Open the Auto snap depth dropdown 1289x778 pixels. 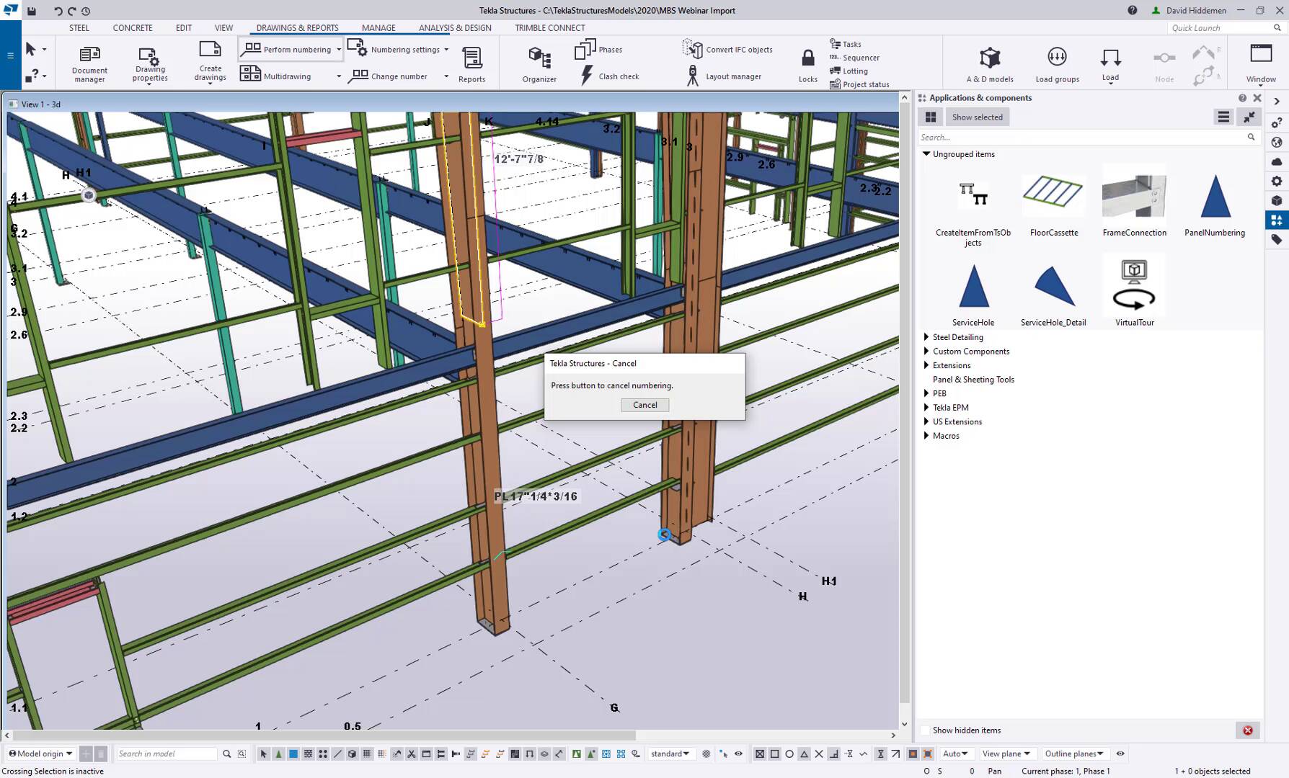click(x=955, y=754)
